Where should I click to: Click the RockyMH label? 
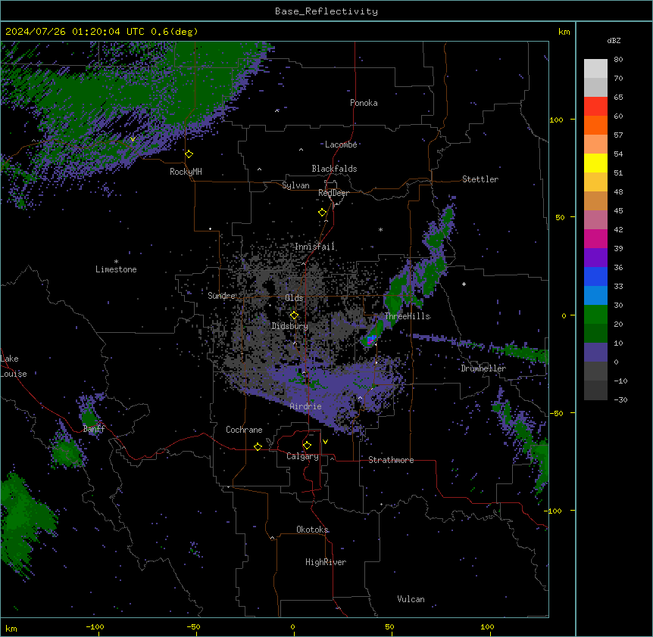(x=186, y=172)
